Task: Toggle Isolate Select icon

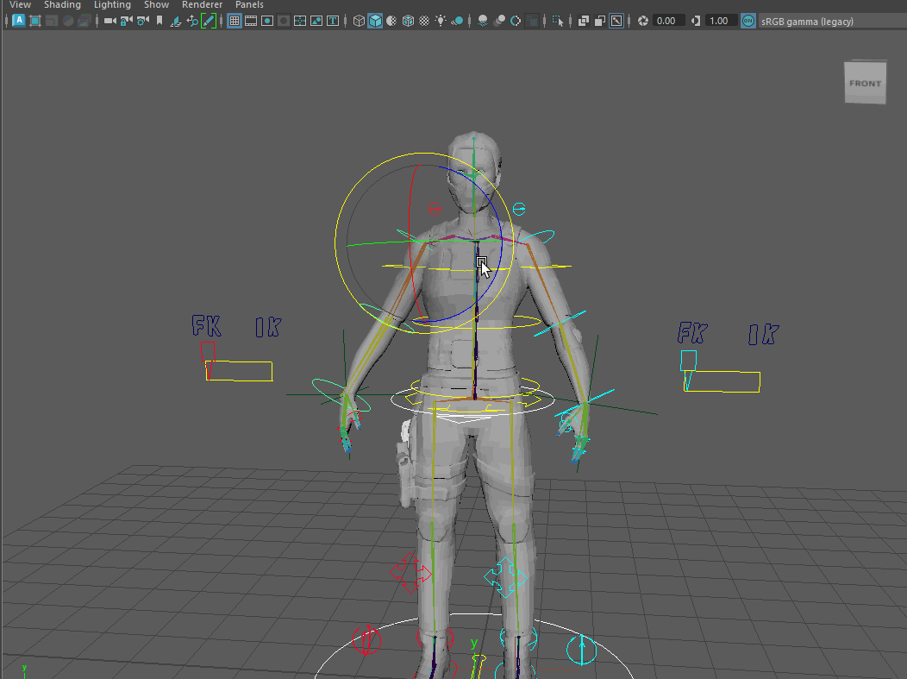Action: (558, 21)
